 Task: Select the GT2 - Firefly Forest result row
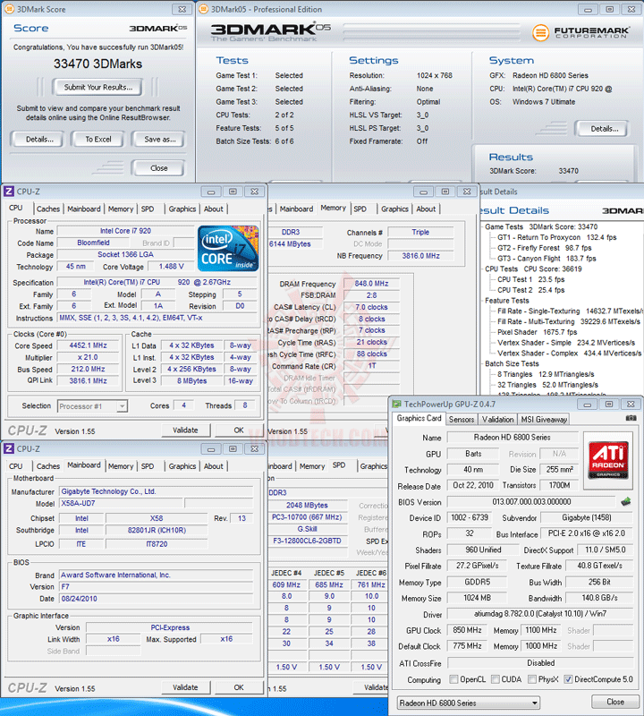pyautogui.click(x=544, y=248)
